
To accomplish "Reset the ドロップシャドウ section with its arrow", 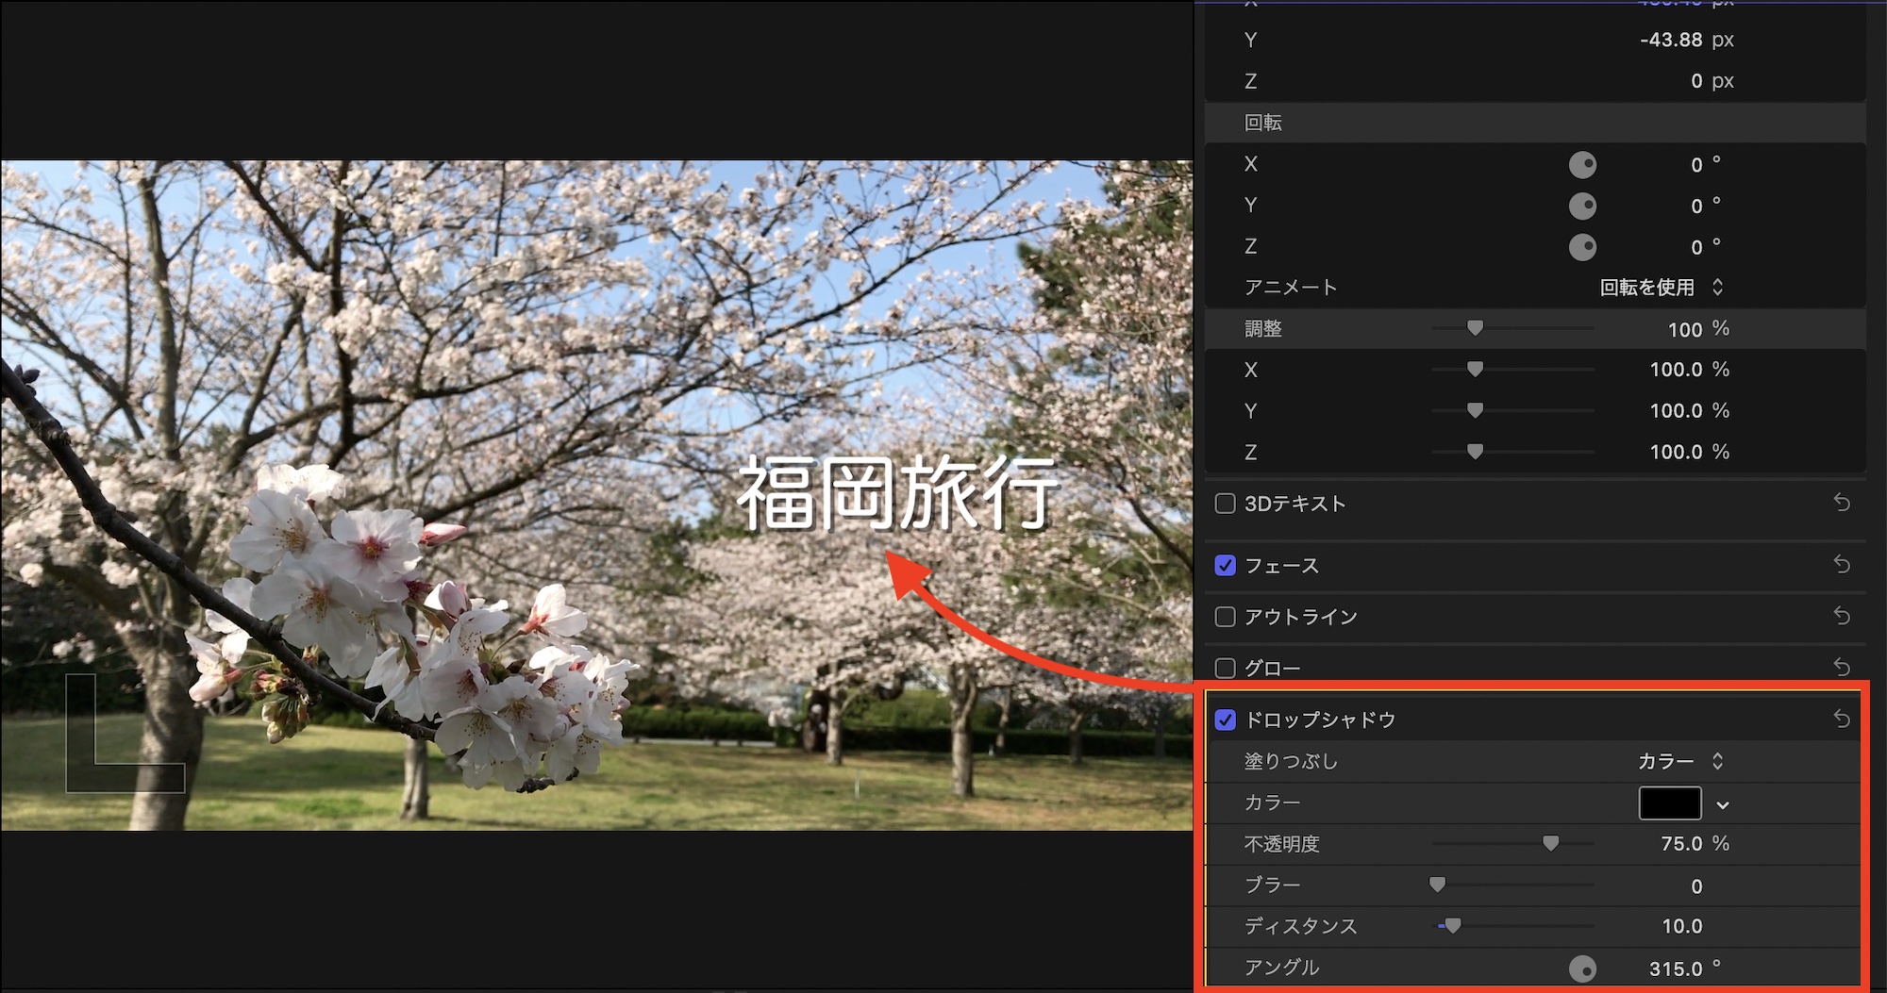I will coord(1841,719).
